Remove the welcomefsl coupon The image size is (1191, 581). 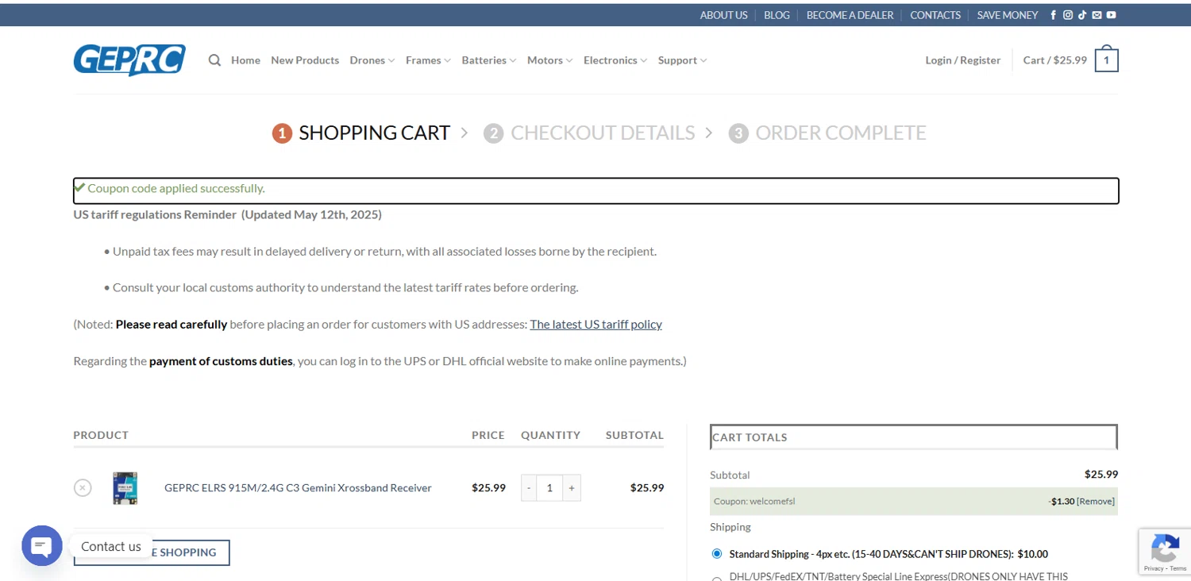click(1096, 502)
